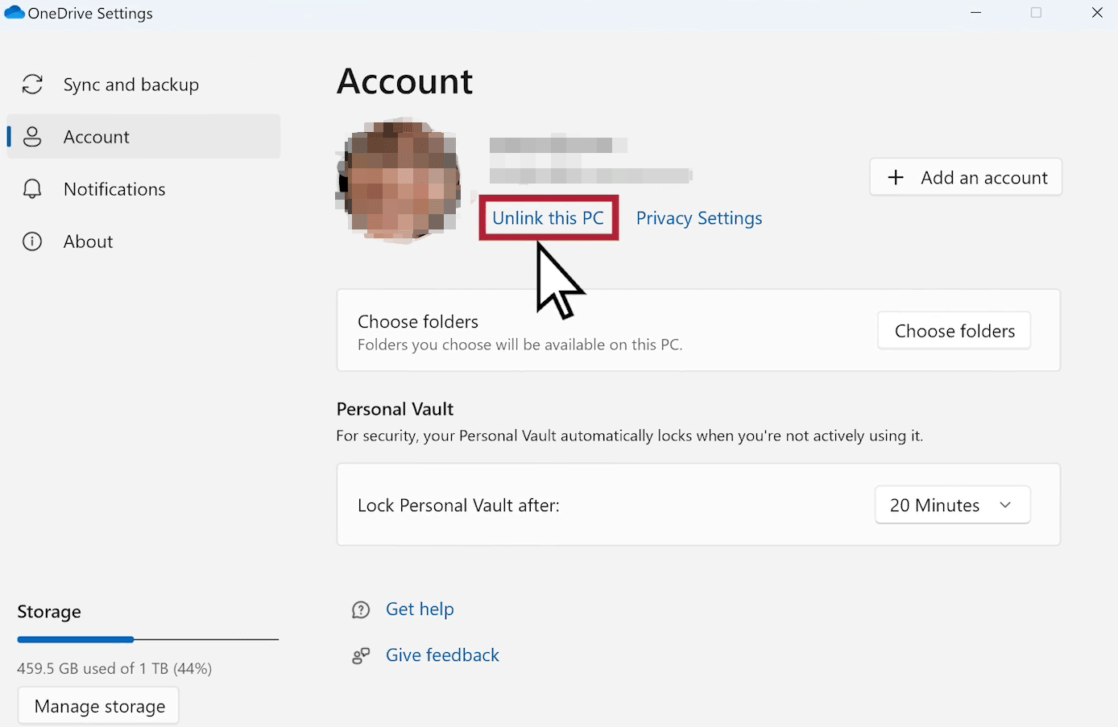Expand the 20 Minutes dropdown chevron
This screenshot has height=727, width=1118.
tap(1005, 506)
